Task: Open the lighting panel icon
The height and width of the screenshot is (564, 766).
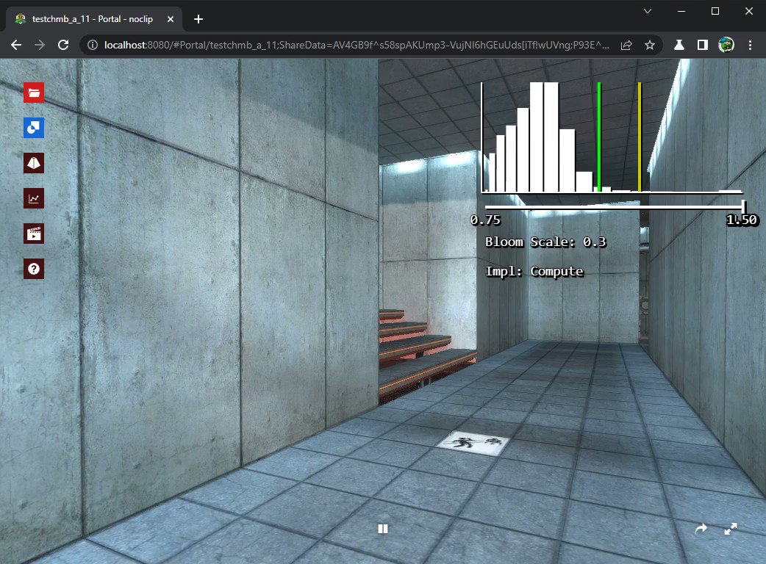Action: coord(33,162)
